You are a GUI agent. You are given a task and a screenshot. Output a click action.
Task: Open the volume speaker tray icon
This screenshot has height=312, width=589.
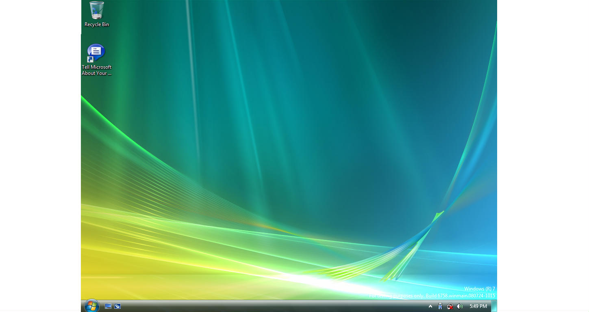click(x=460, y=306)
